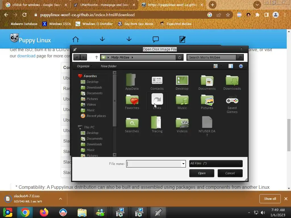Click Puppy Linux home icon on webpage
Image resolution: width=291 pixels, height=218 pixels.
pos(76,39)
